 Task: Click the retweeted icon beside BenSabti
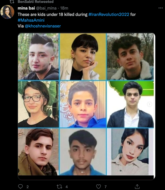(x=12, y=2)
